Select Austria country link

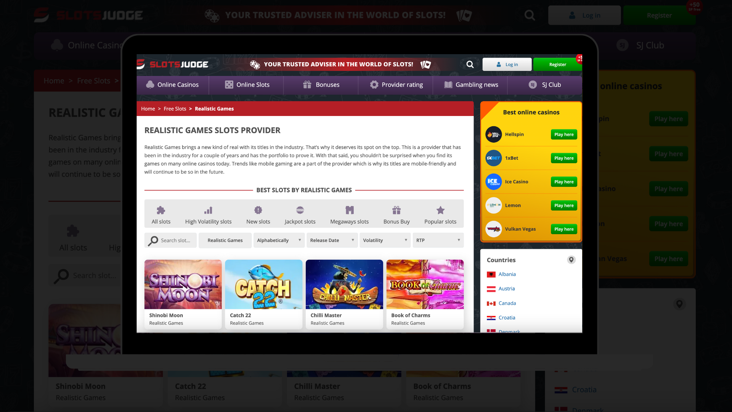click(507, 289)
